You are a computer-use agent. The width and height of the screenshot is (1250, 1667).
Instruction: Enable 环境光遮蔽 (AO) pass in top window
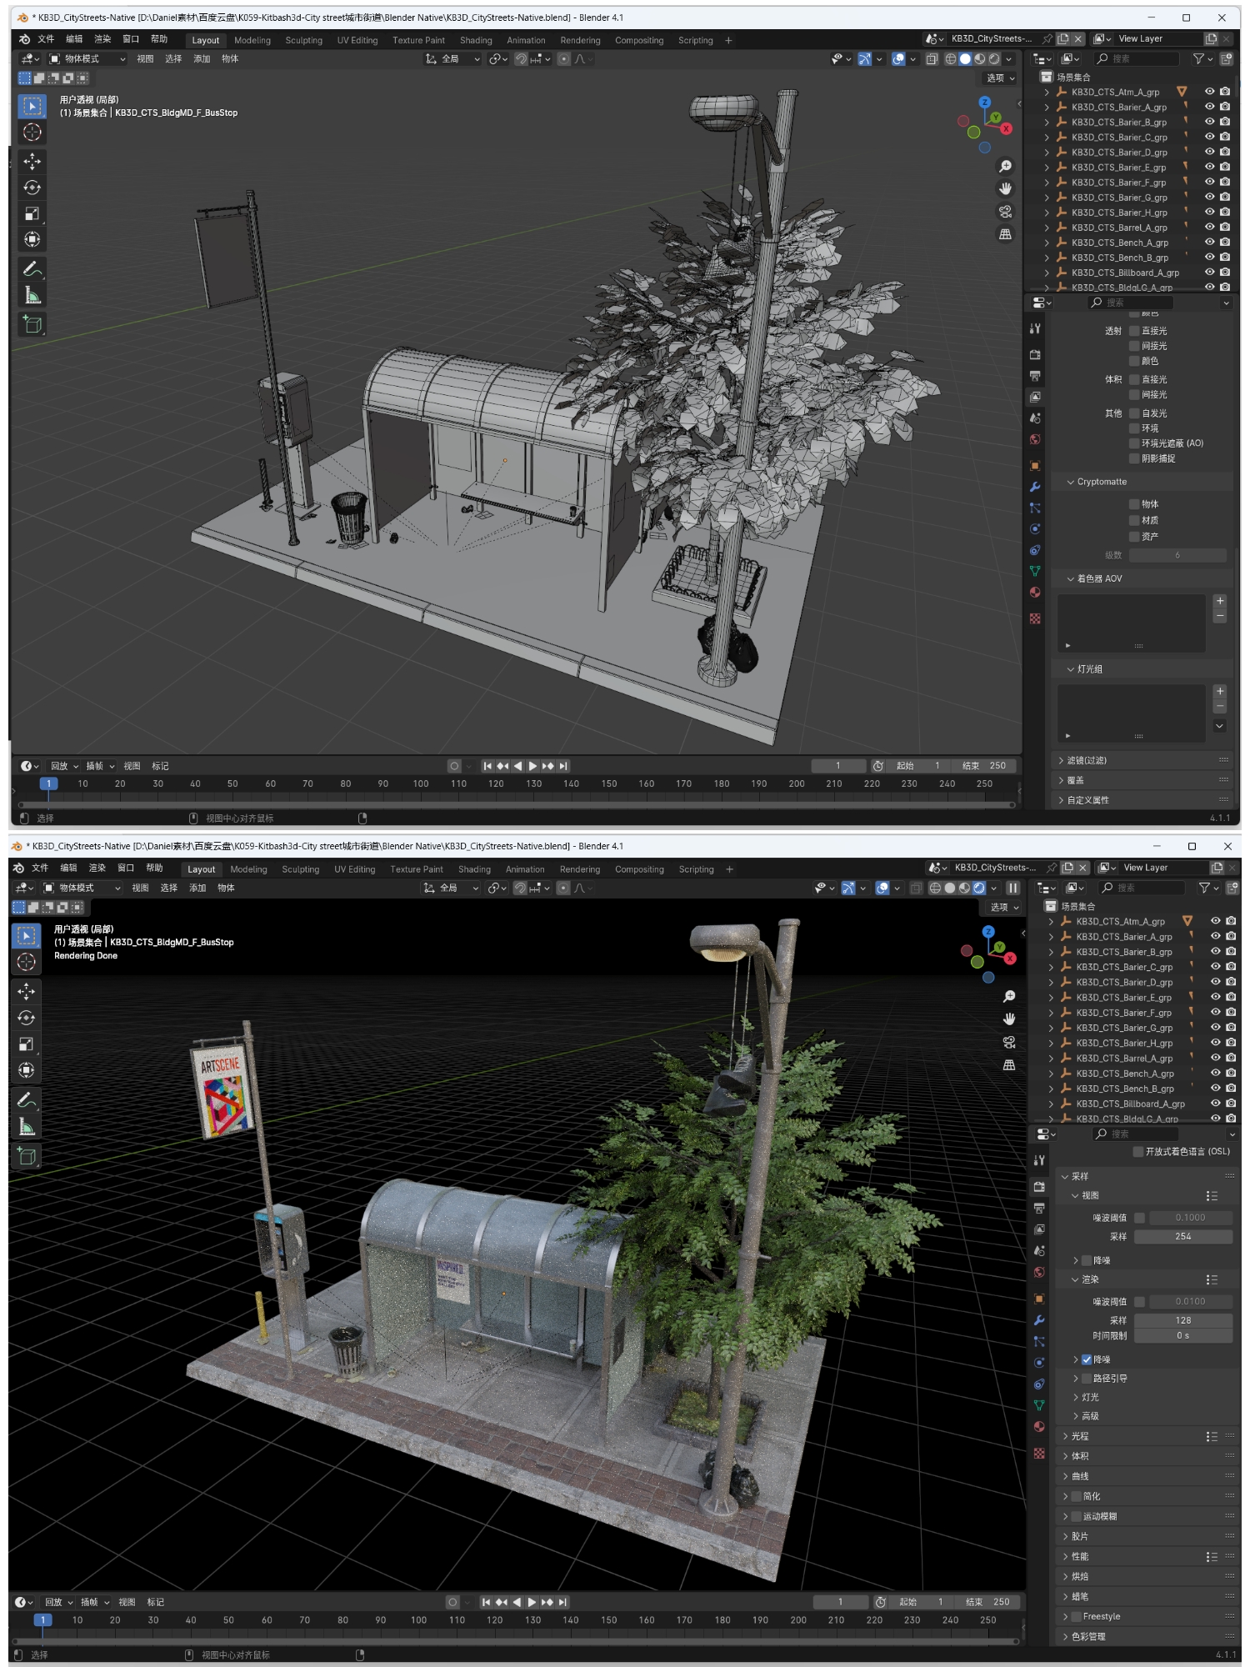point(1134,443)
